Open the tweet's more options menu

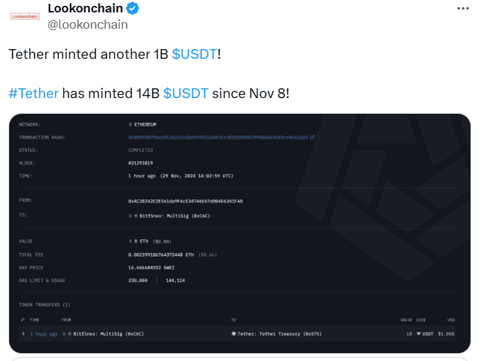463,9
